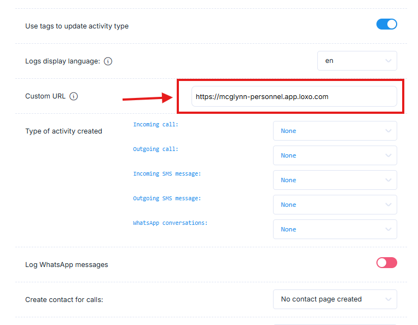The width and height of the screenshot is (418, 325).
Task: Enable the Log WhatsApp messages switch
Action: coord(386,263)
